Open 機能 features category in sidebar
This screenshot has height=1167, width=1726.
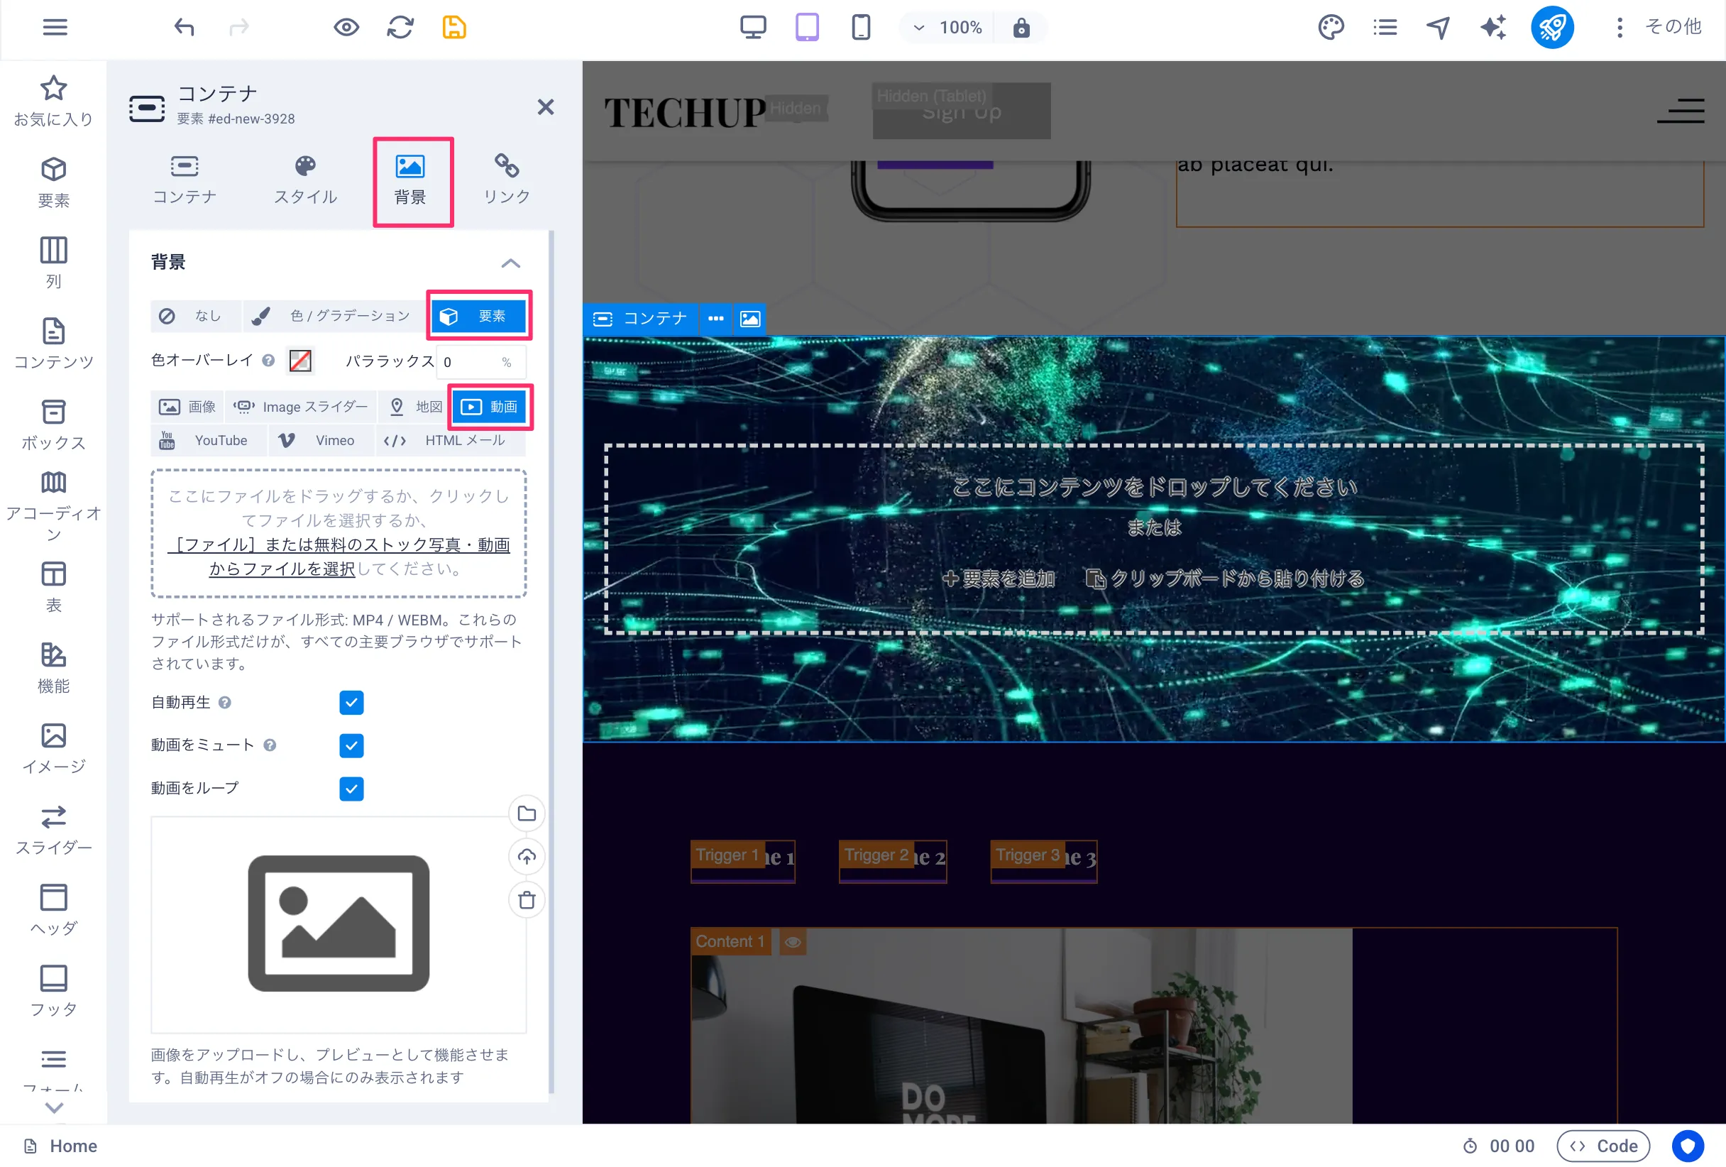pos(53,667)
